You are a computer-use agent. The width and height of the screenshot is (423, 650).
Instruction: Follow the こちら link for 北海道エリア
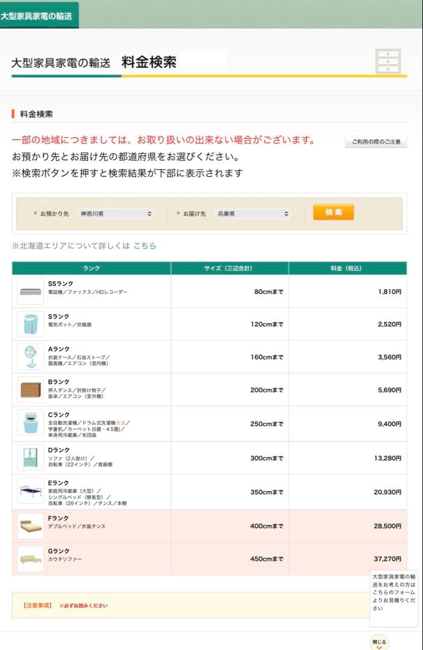pos(145,246)
